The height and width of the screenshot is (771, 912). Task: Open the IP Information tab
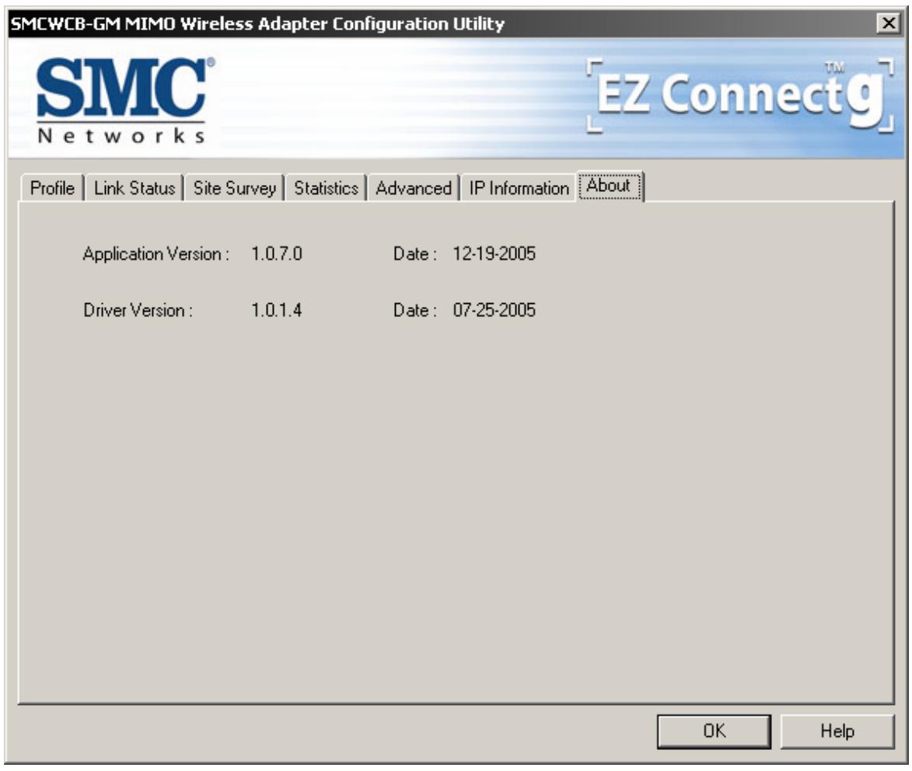tap(519, 188)
